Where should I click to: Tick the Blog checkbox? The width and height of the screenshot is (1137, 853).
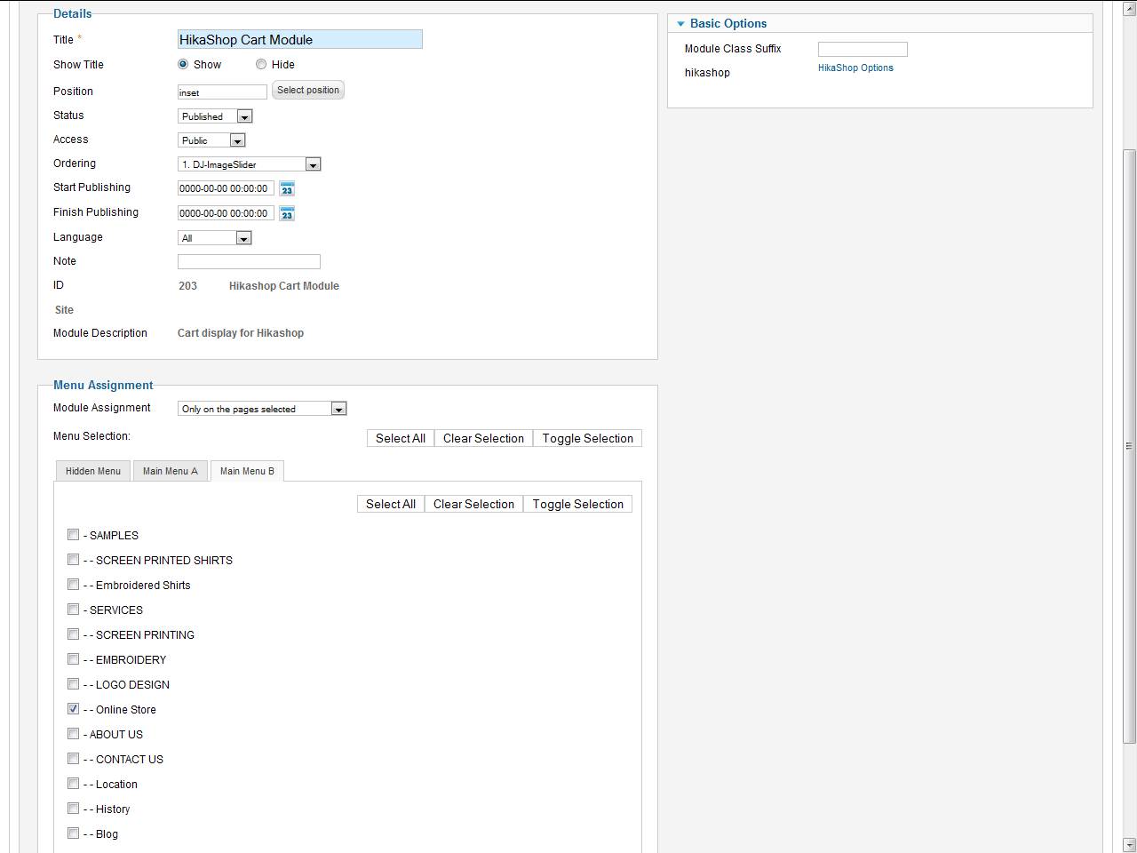pos(74,833)
